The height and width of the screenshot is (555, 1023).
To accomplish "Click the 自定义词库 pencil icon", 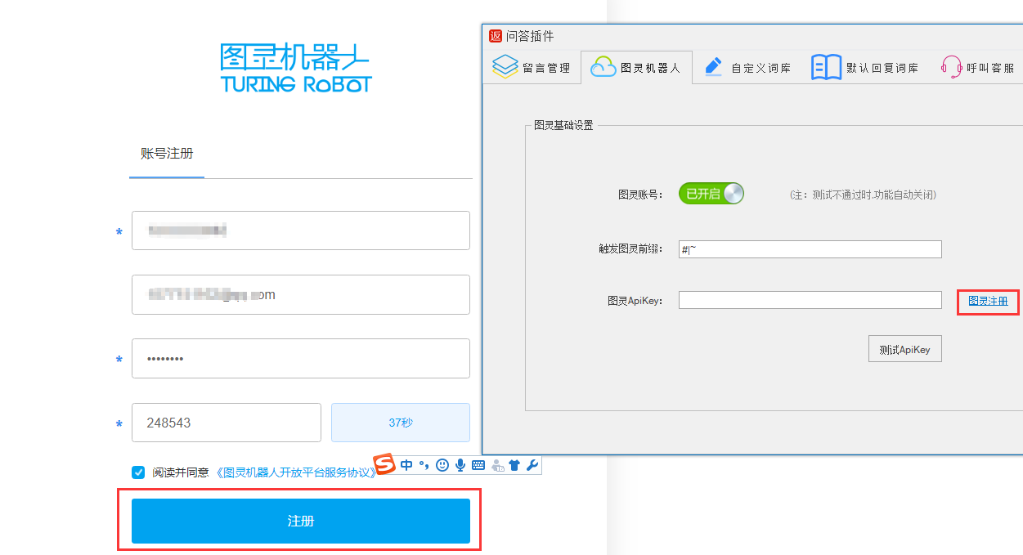I will 713,67.
